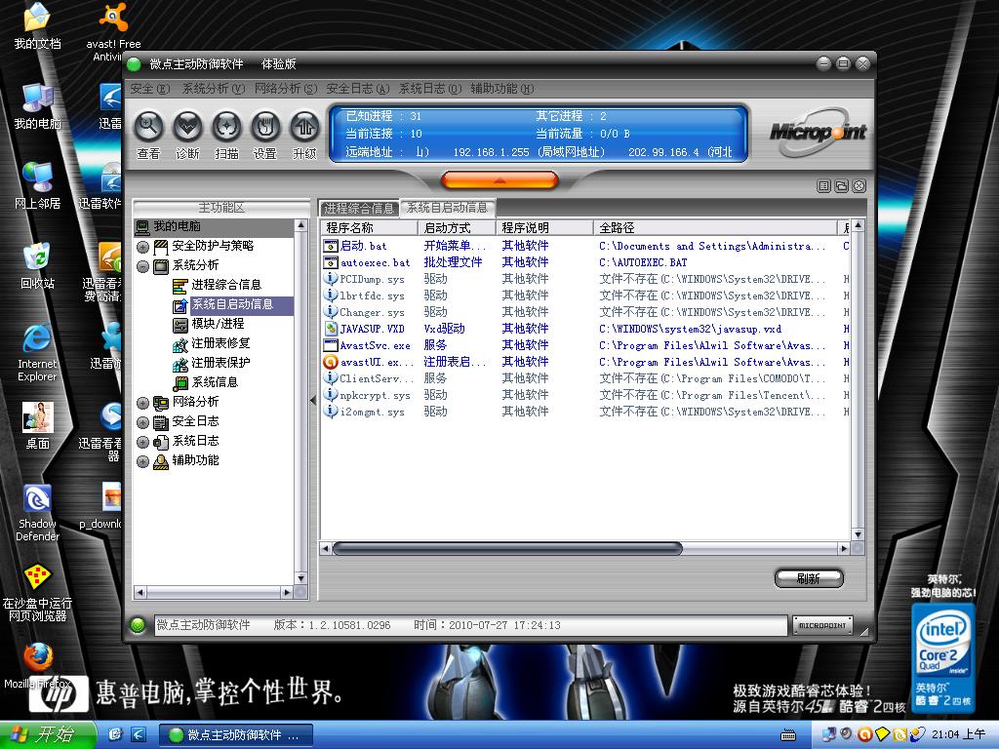Click the green status icon in status bar
The height and width of the screenshot is (749, 999).
pos(137,625)
